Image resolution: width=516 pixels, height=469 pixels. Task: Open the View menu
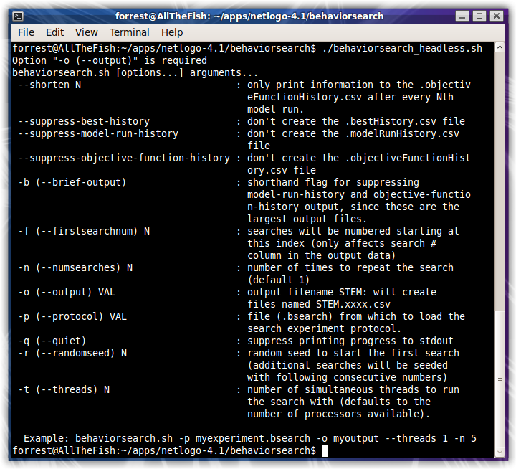(86, 32)
